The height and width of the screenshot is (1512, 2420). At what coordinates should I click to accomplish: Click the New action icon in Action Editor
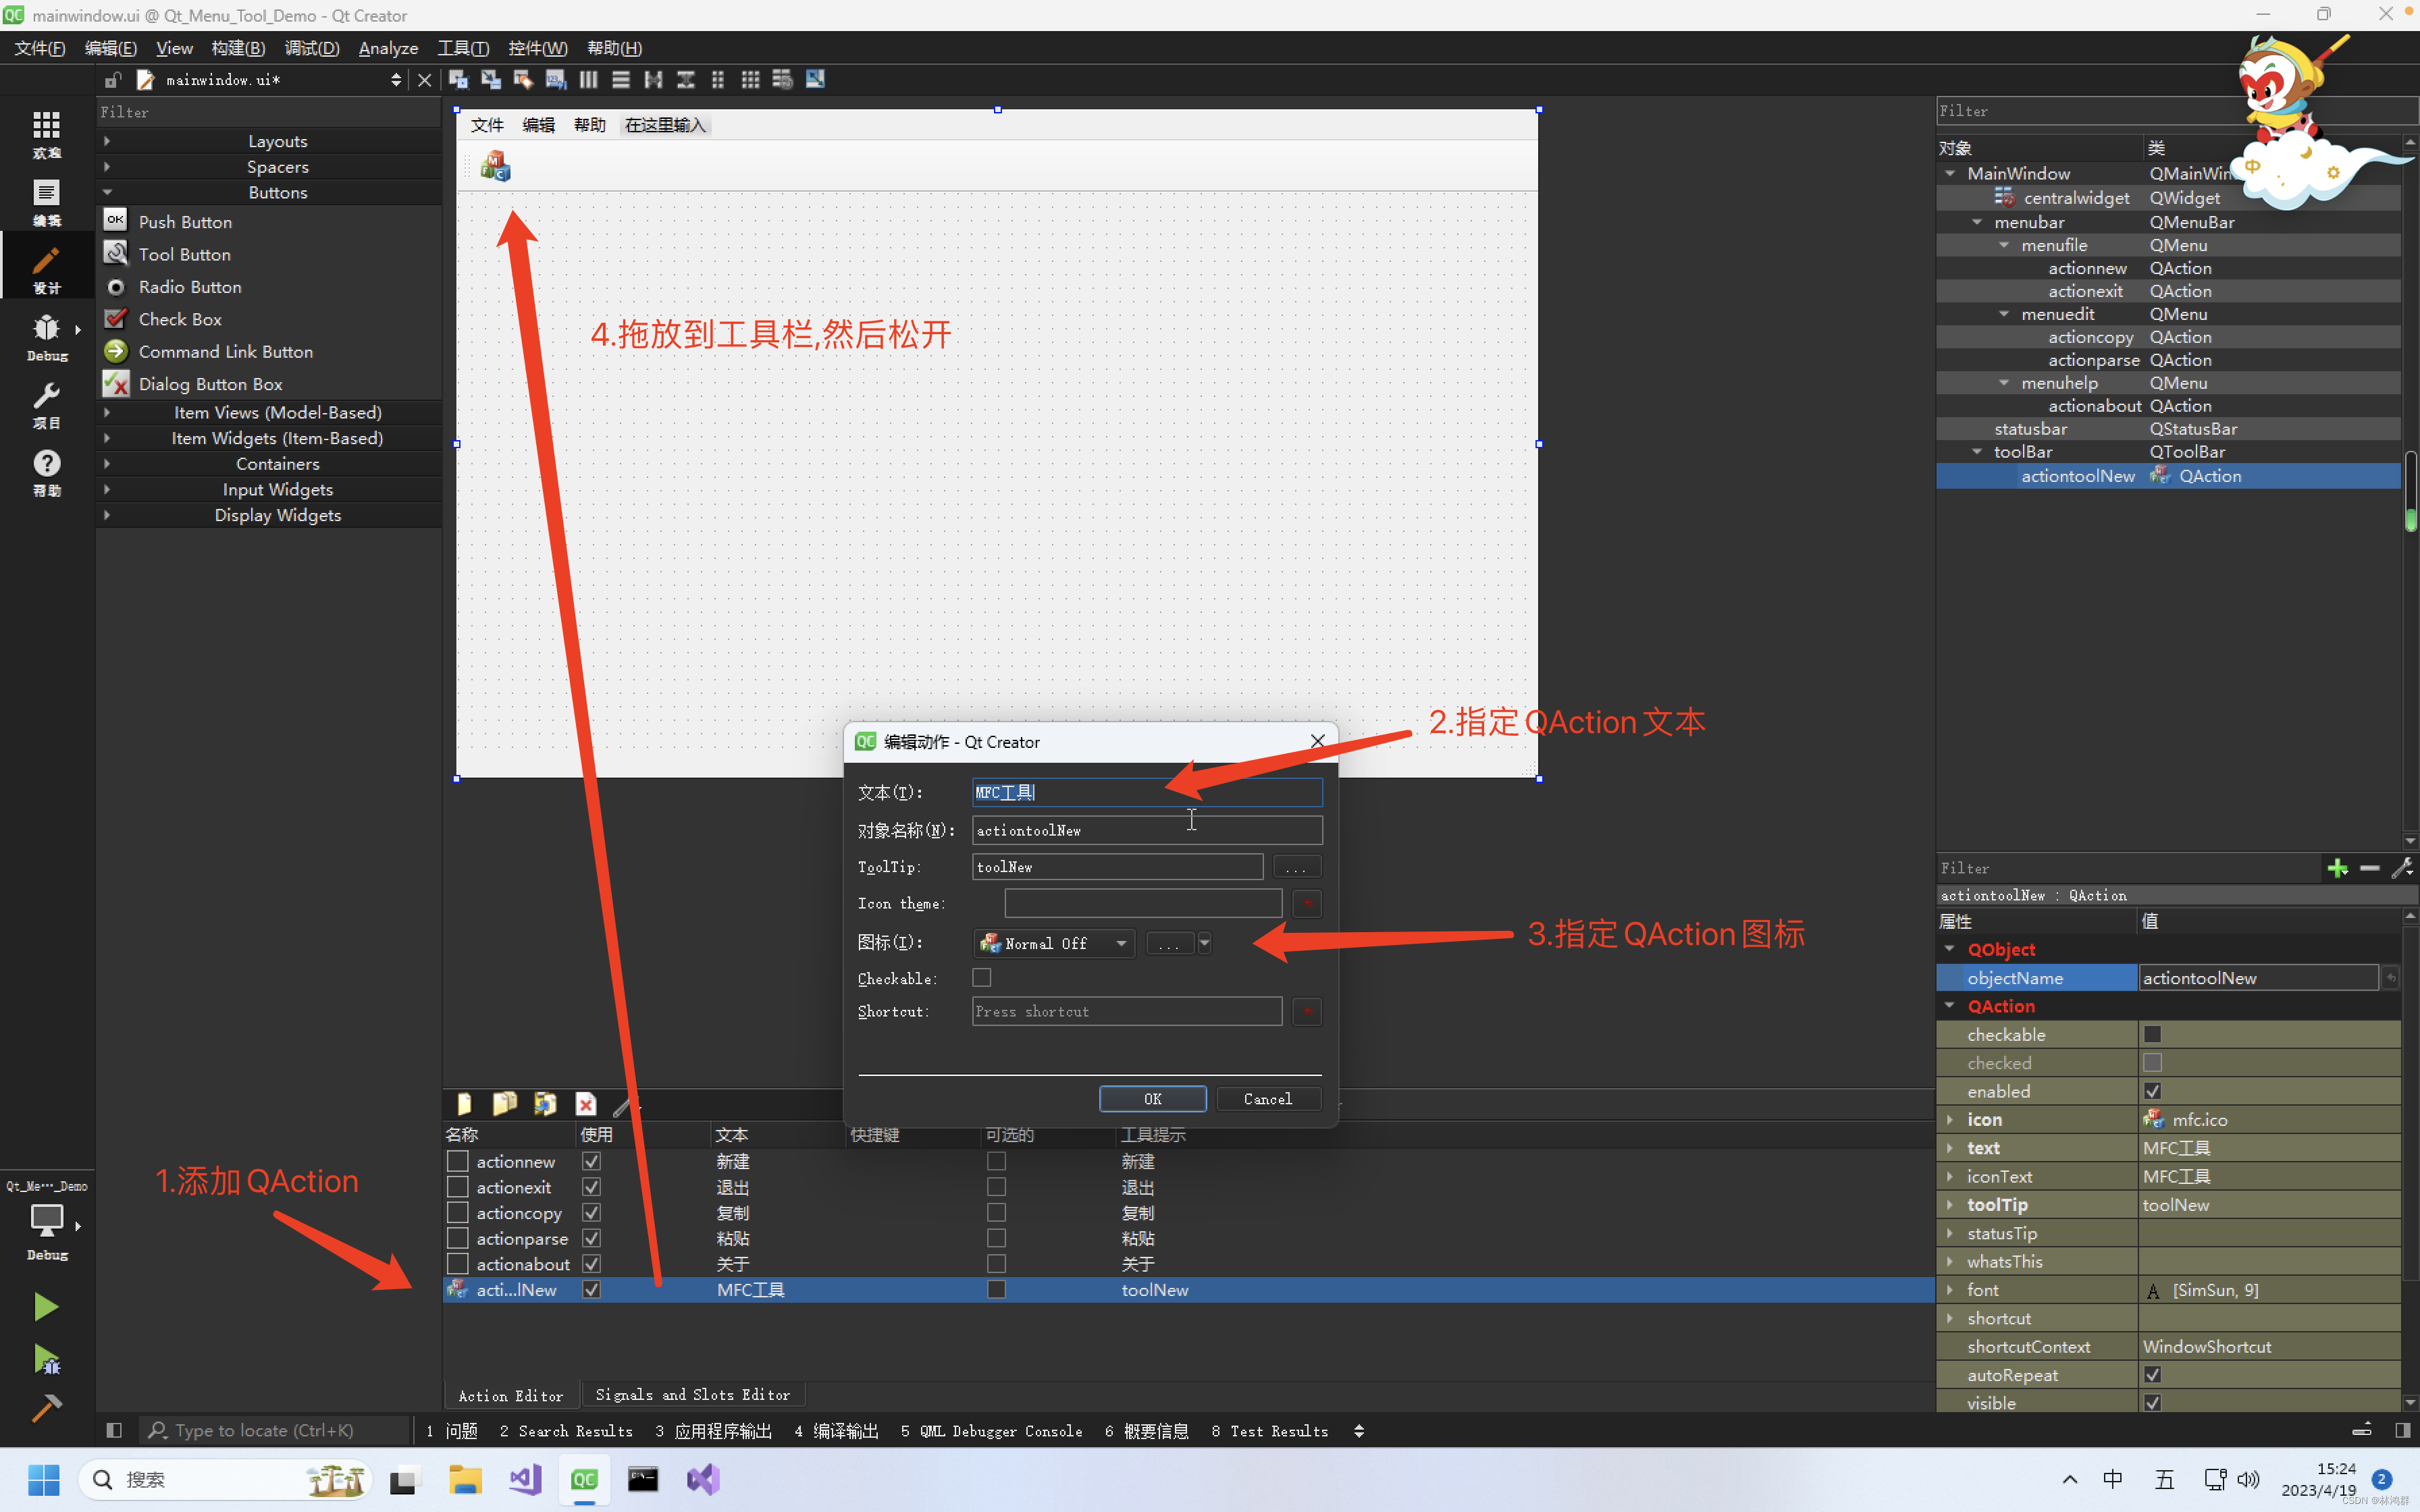tap(464, 1103)
